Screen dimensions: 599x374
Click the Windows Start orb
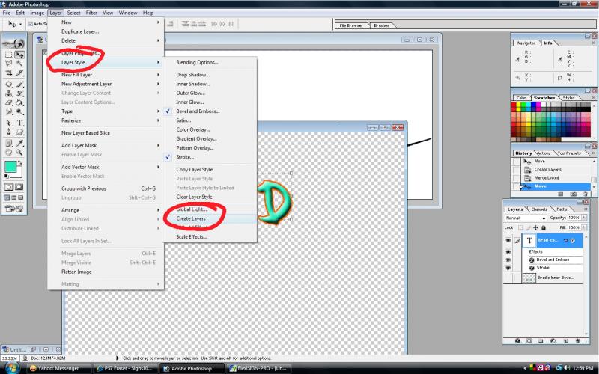click(11, 367)
